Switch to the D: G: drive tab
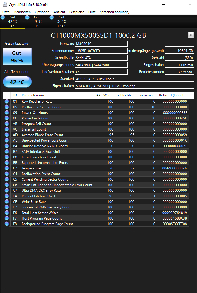This screenshot has height=293, width=197. click(61, 22)
